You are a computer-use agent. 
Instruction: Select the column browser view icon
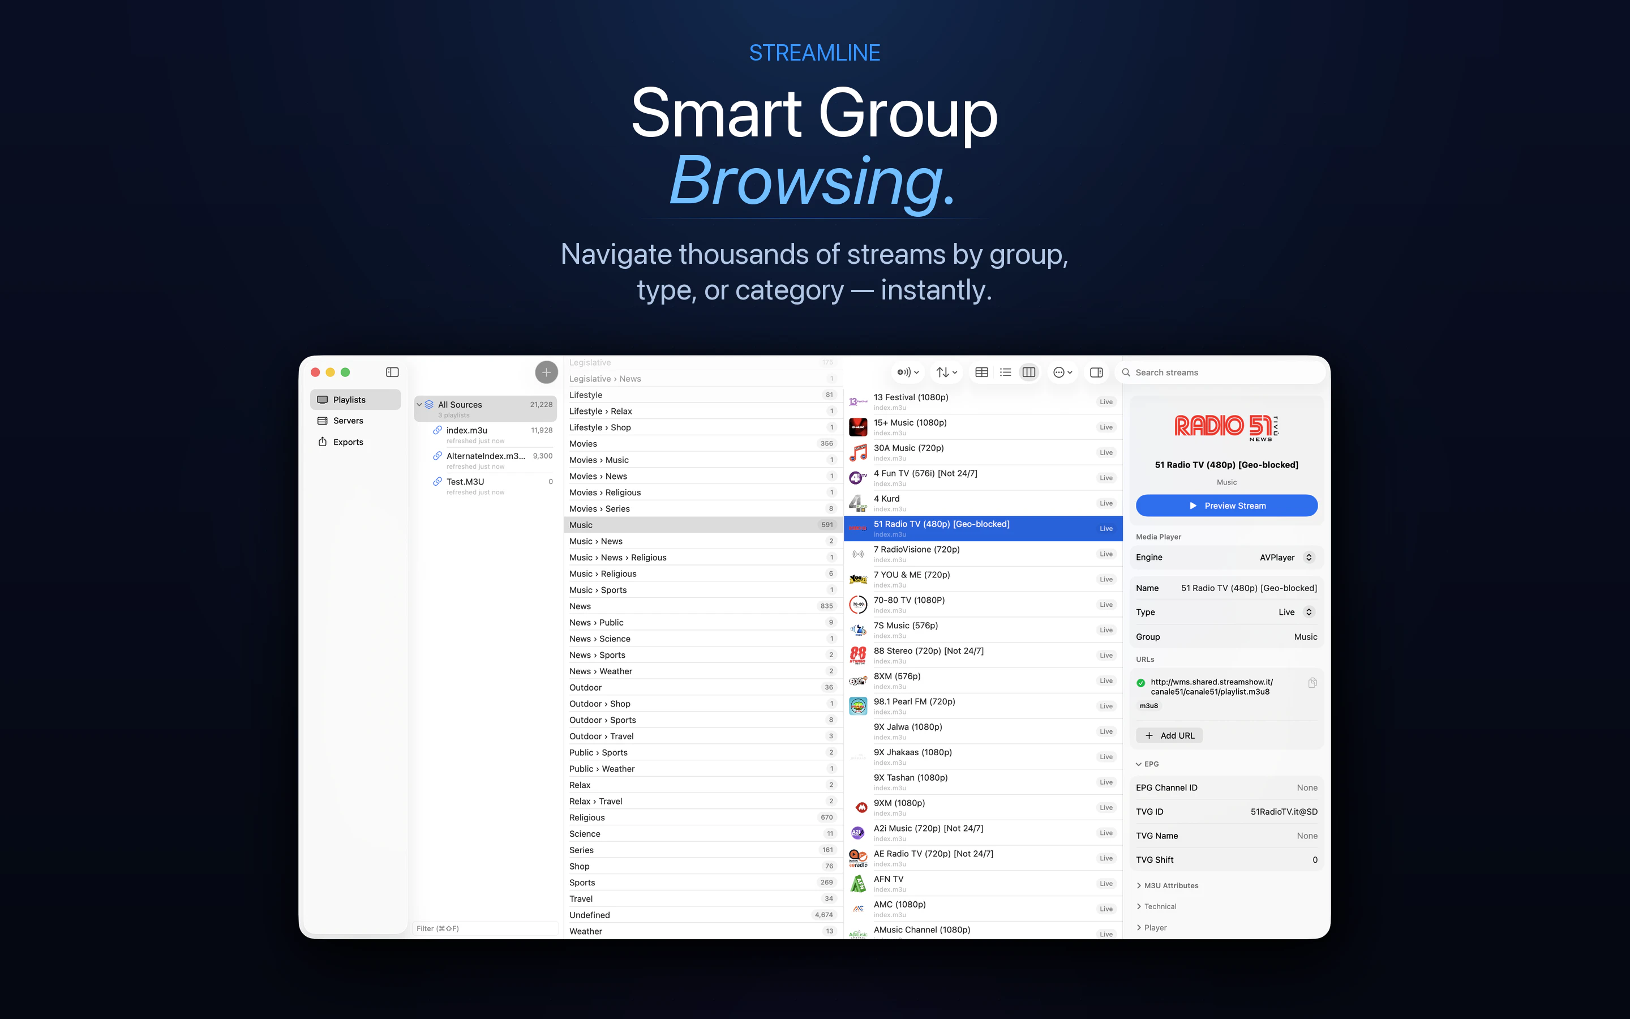1028,372
